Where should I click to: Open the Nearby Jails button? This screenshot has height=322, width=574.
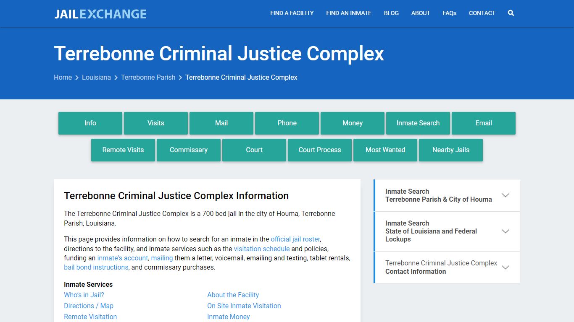[451, 150]
